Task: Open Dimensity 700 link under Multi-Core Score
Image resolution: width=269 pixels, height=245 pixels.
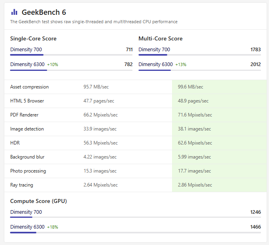Action: [154, 50]
